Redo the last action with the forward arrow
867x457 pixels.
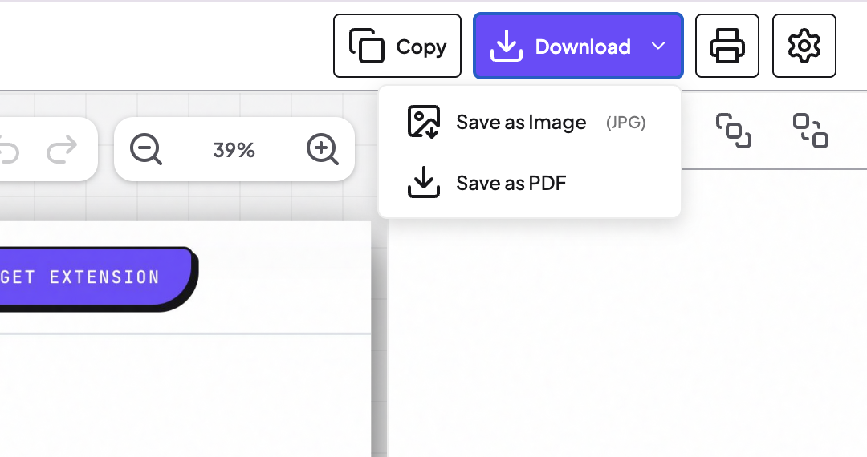(x=62, y=149)
